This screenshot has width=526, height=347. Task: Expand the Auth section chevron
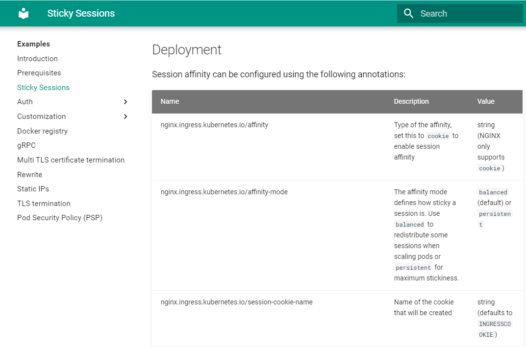pyautogui.click(x=125, y=102)
